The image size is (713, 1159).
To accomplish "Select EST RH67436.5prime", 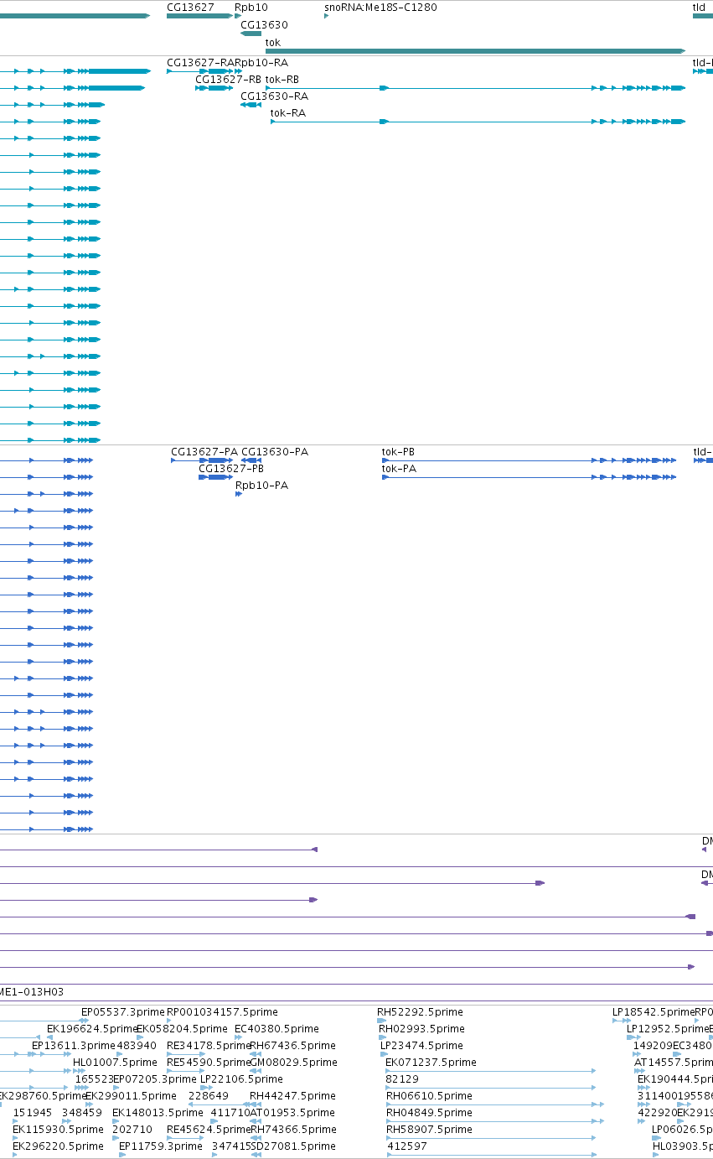I will coord(292,1046).
